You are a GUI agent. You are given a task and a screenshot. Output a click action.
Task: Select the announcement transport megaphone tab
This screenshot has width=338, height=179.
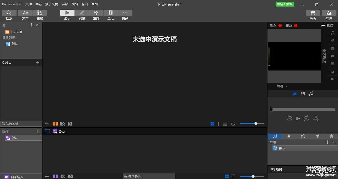tap(303, 94)
